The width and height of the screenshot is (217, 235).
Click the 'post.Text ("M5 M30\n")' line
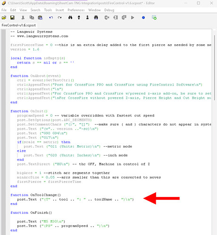pos(41,221)
